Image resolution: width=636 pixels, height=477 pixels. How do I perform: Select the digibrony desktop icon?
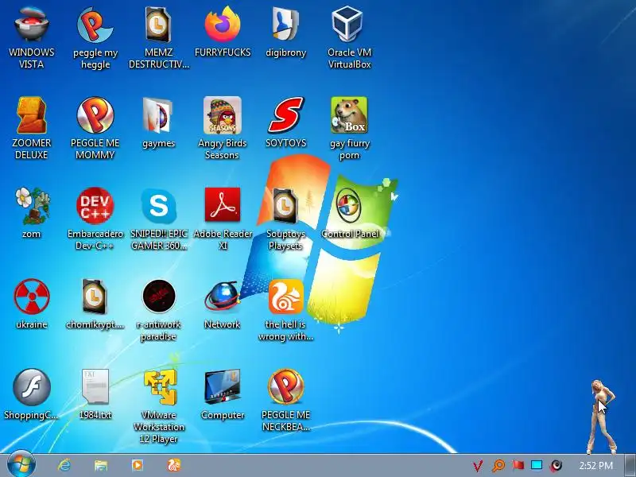[x=285, y=25]
